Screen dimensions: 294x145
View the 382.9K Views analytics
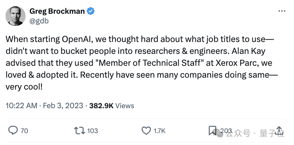point(112,106)
